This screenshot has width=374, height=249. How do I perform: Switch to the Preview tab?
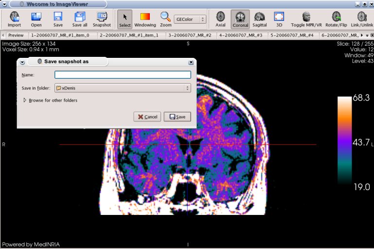pos(16,36)
